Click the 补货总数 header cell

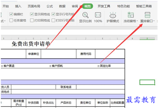[33, 103]
